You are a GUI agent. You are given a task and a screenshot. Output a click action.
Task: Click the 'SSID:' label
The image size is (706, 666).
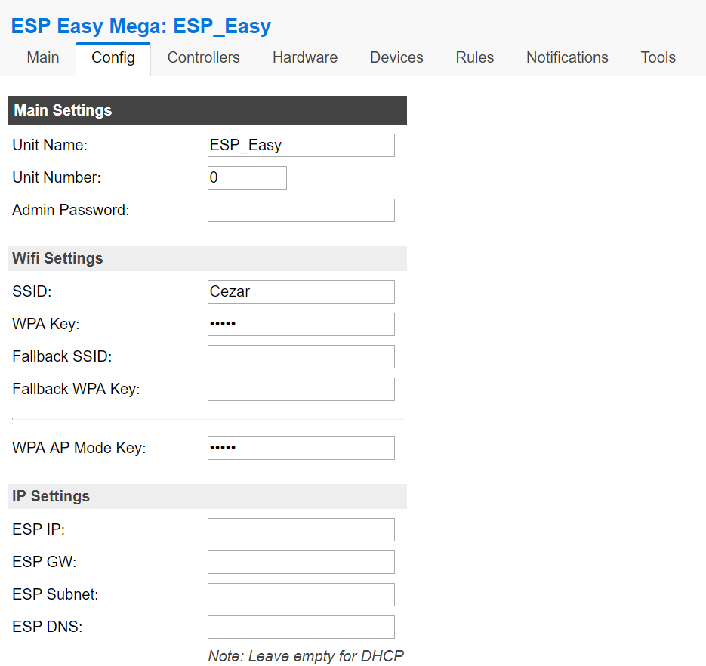coord(32,291)
